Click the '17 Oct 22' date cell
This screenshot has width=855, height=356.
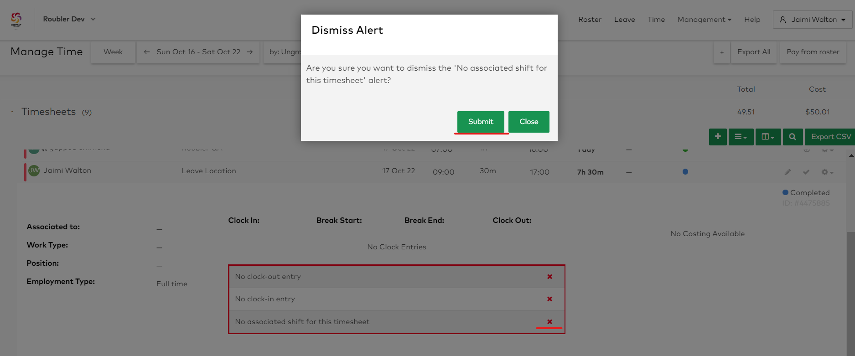[x=399, y=171]
